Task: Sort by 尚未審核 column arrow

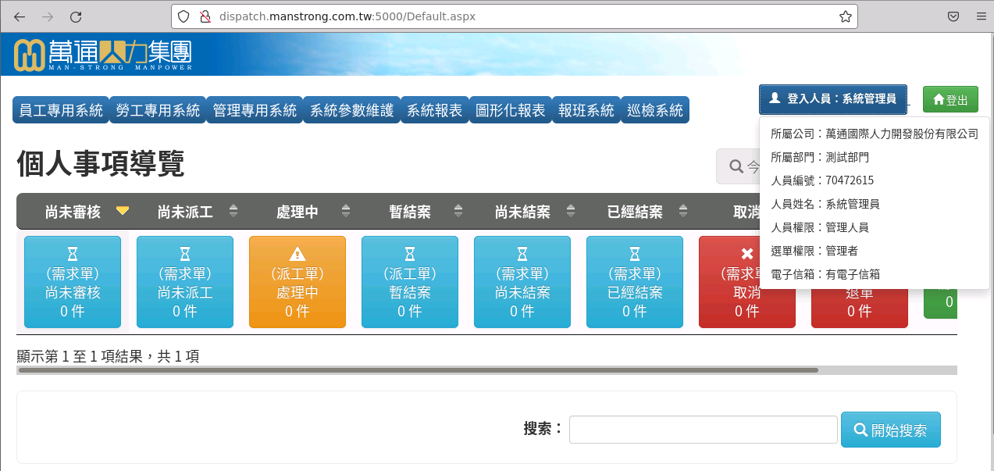Action: [122, 211]
